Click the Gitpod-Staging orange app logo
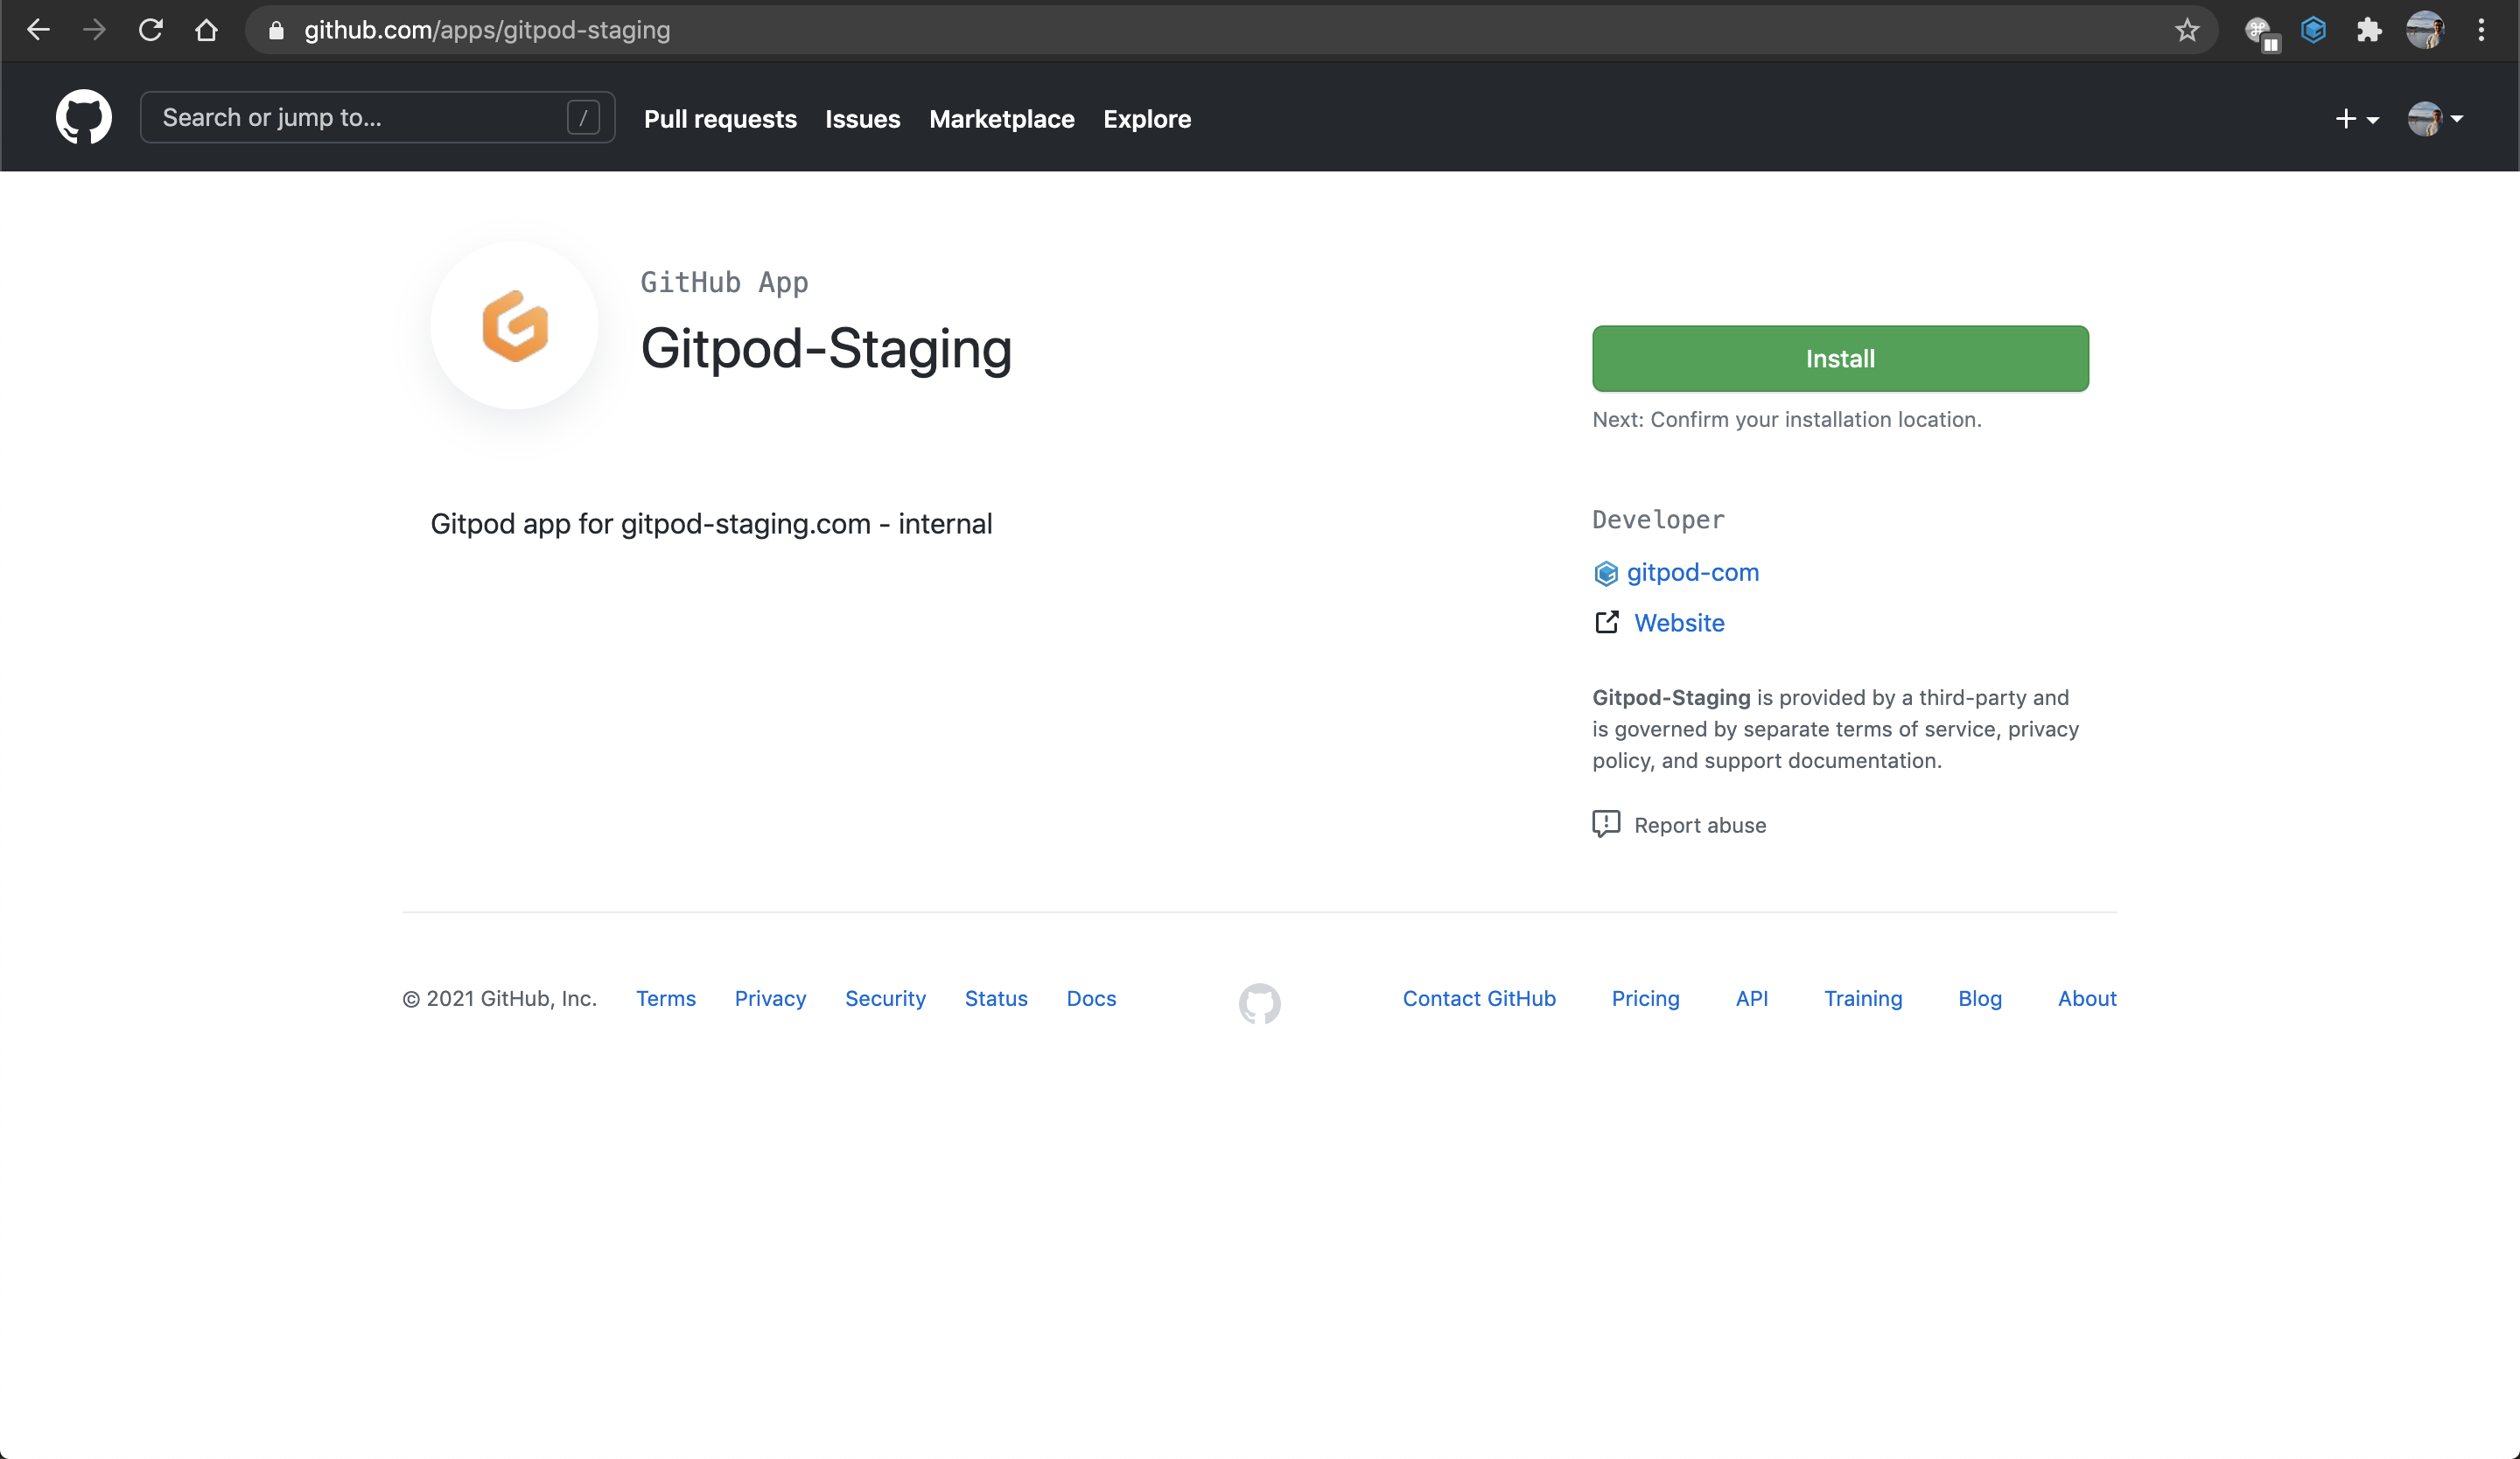Screen dimensions: 2520x1459 click(x=514, y=325)
